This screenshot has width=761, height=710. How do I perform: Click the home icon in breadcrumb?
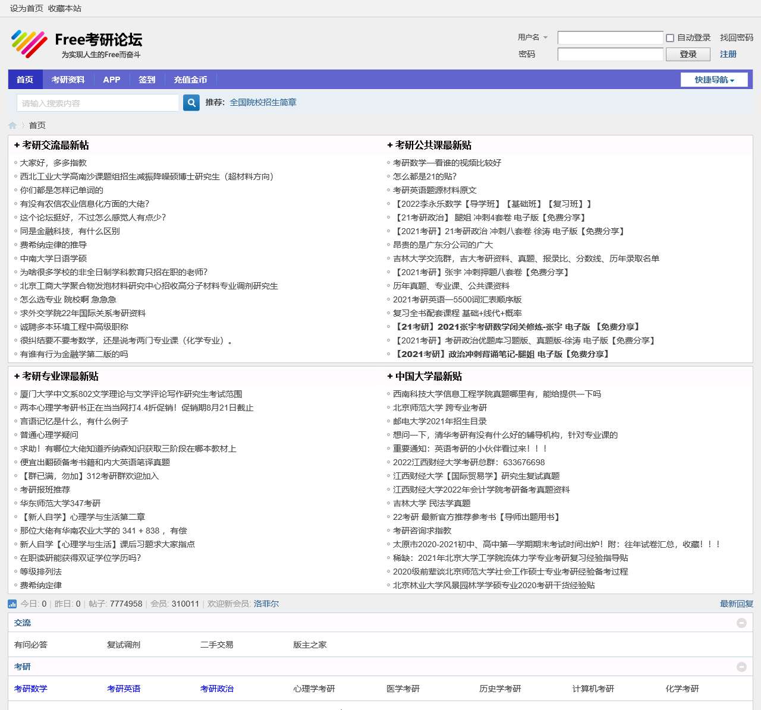click(x=12, y=125)
